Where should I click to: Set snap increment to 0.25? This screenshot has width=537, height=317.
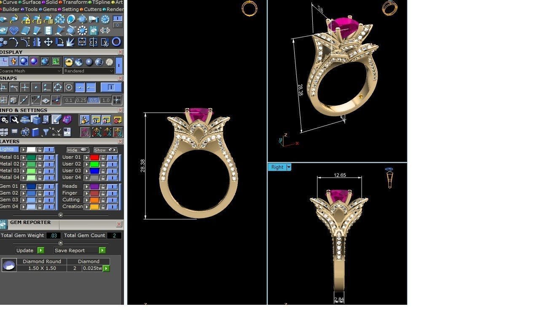[81, 100]
